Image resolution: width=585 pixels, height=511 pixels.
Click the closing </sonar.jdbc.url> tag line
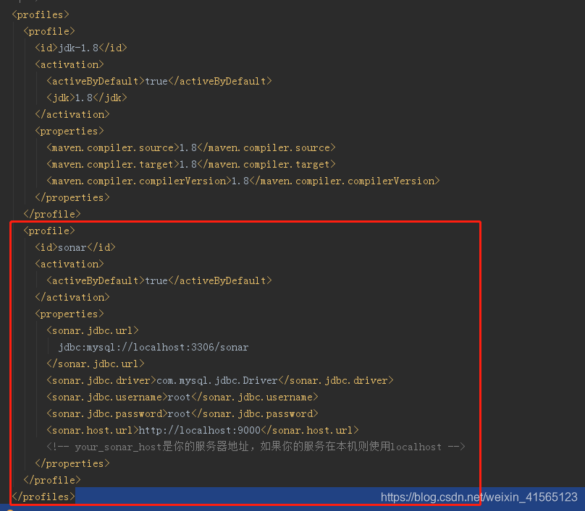coord(96,364)
